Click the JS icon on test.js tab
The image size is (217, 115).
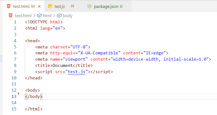pyautogui.click(x=50, y=6)
